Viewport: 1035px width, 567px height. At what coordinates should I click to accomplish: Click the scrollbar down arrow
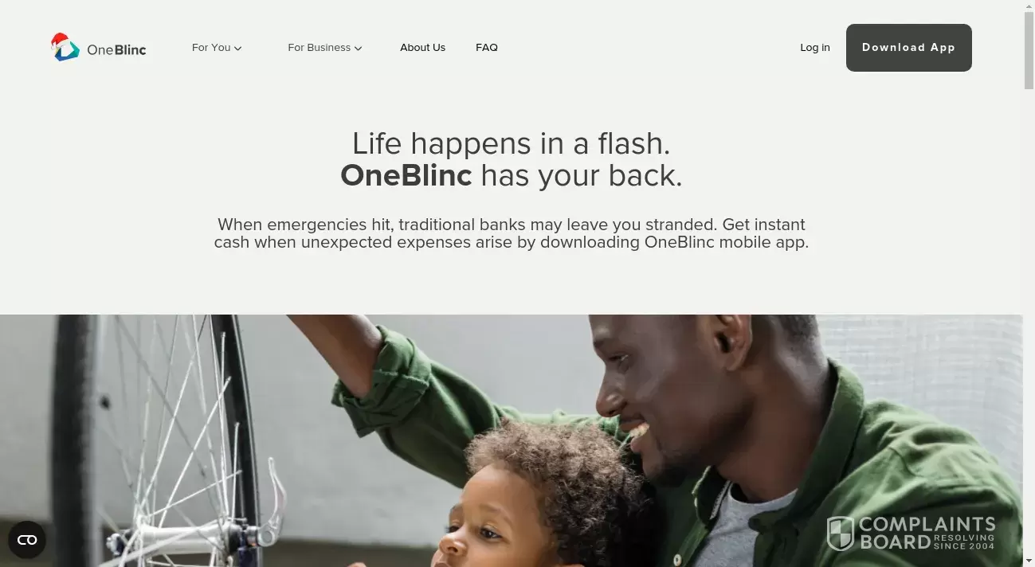pyautogui.click(x=1029, y=561)
